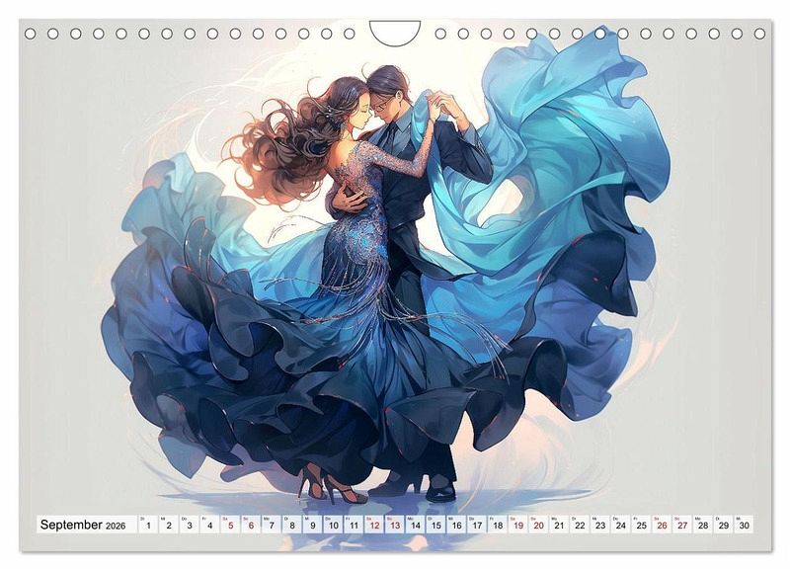Select date cell 23
This screenshot has width=790, height=570.
pyautogui.click(x=600, y=525)
